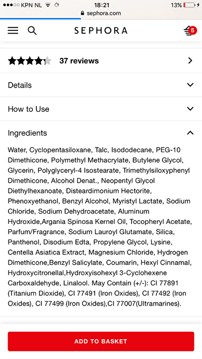Tap the Ingredients heading
This screenshot has width=202, height=359.
click(x=27, y=133)
